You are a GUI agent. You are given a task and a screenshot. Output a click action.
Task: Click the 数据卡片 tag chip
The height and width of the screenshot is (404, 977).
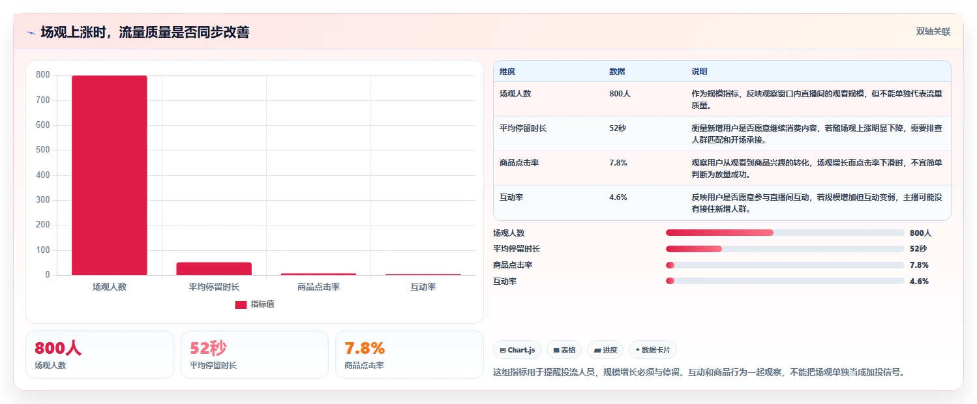(x=653, y=350)
